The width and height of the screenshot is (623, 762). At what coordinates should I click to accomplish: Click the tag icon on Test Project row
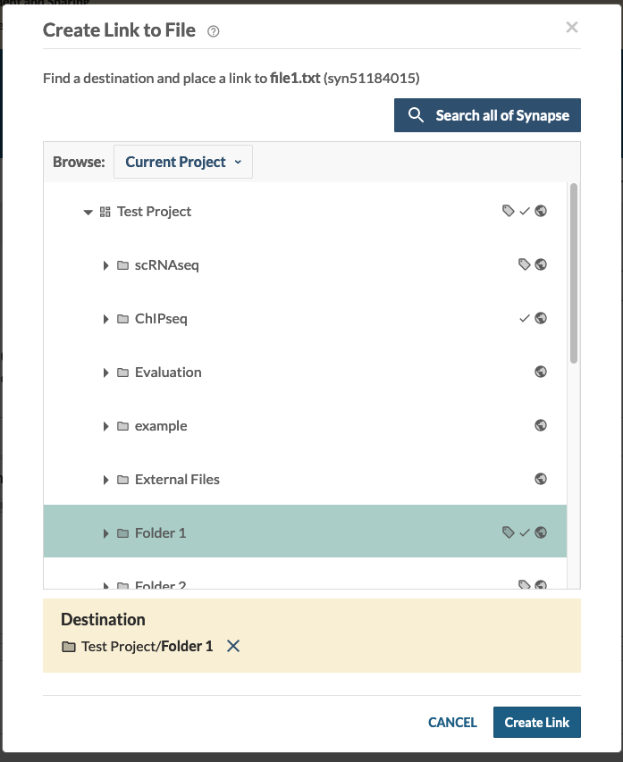pyautogui.click(x=509, y=211)
